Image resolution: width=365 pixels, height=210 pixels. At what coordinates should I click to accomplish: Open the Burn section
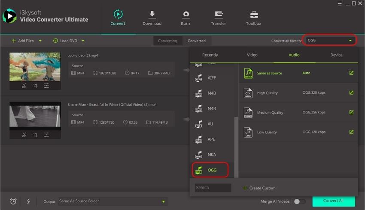tap(186, 18)
